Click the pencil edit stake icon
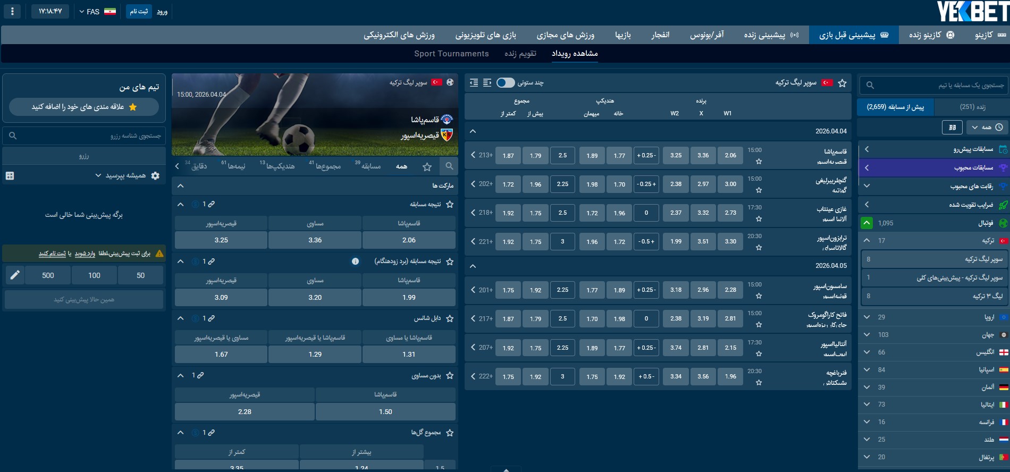The width and height of the screenshot is (1010, 472). tap(15, 275)
